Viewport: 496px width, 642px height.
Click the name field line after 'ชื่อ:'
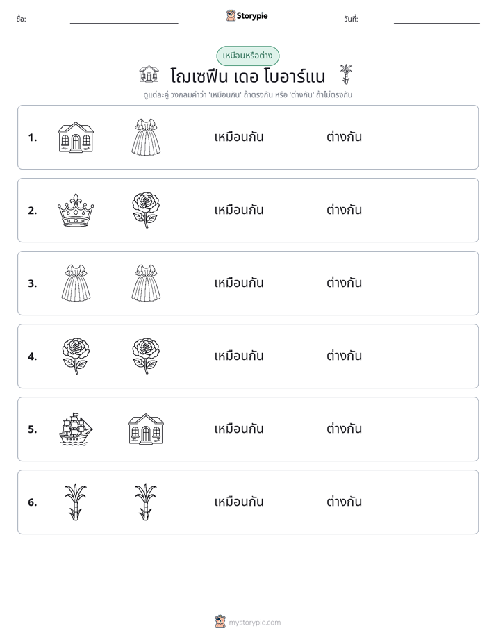(124, 23)
